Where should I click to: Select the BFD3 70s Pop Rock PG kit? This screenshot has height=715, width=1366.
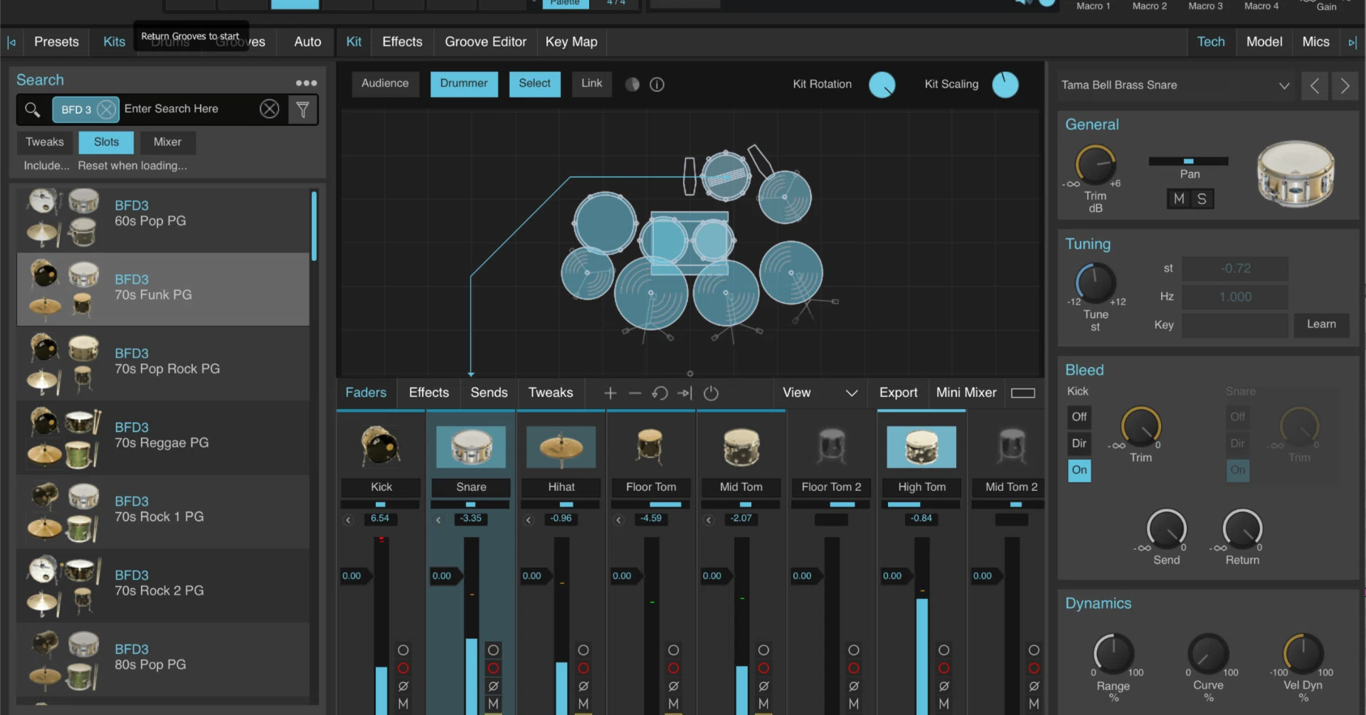click(163, 364)
